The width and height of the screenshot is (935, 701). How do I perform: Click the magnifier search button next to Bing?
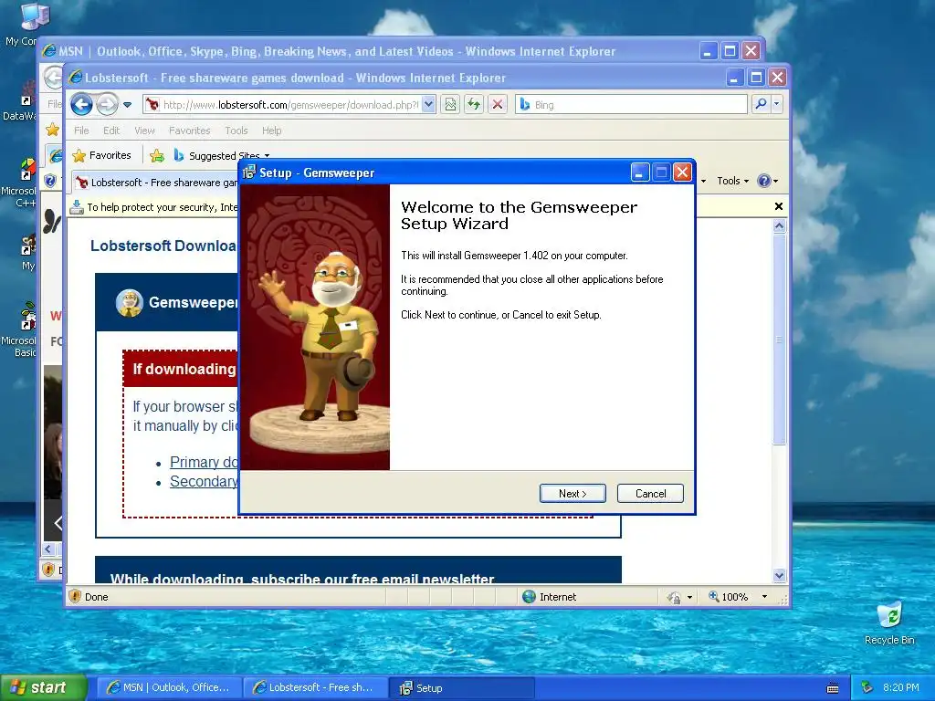tap(761, 104)
